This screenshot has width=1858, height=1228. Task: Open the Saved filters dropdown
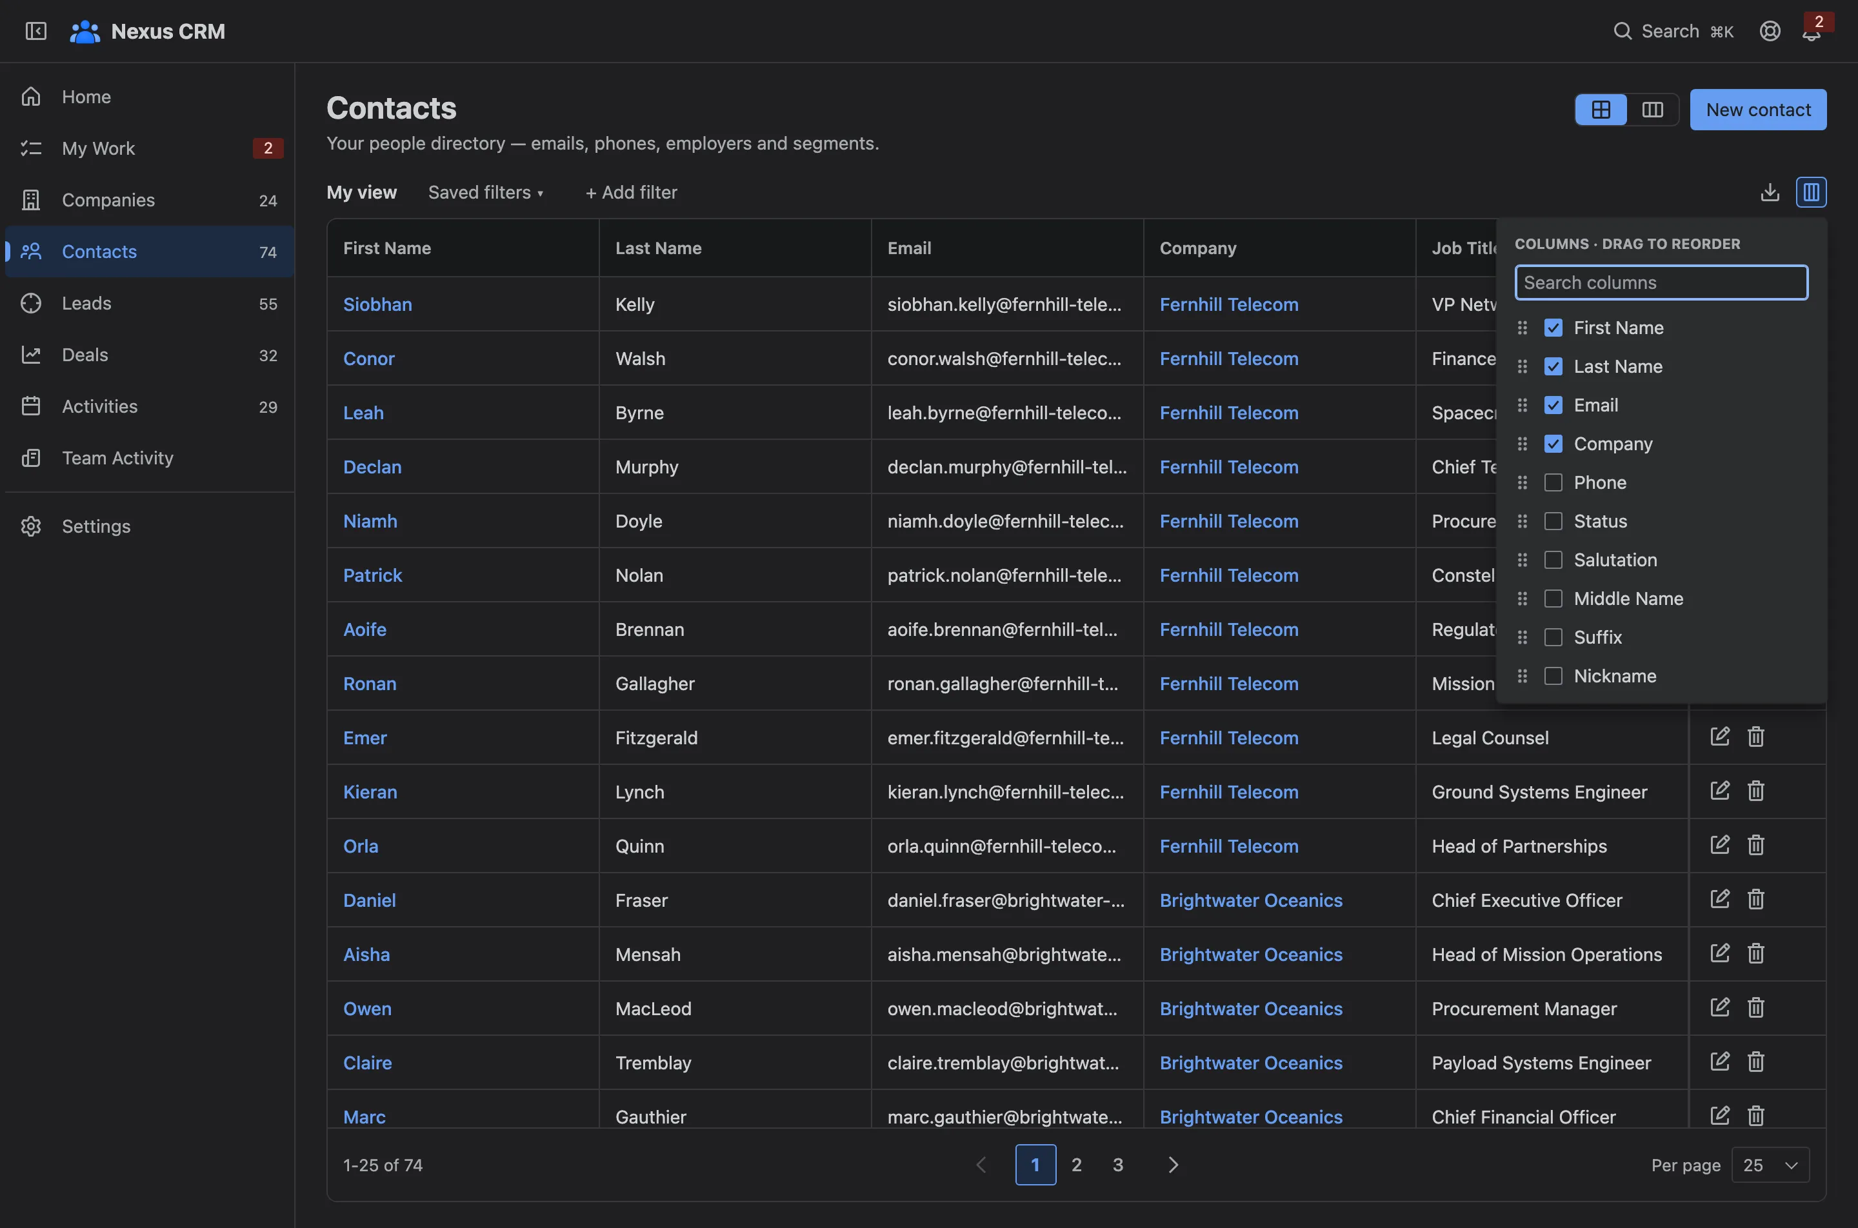pyautogui.click(x=486, y=192)
